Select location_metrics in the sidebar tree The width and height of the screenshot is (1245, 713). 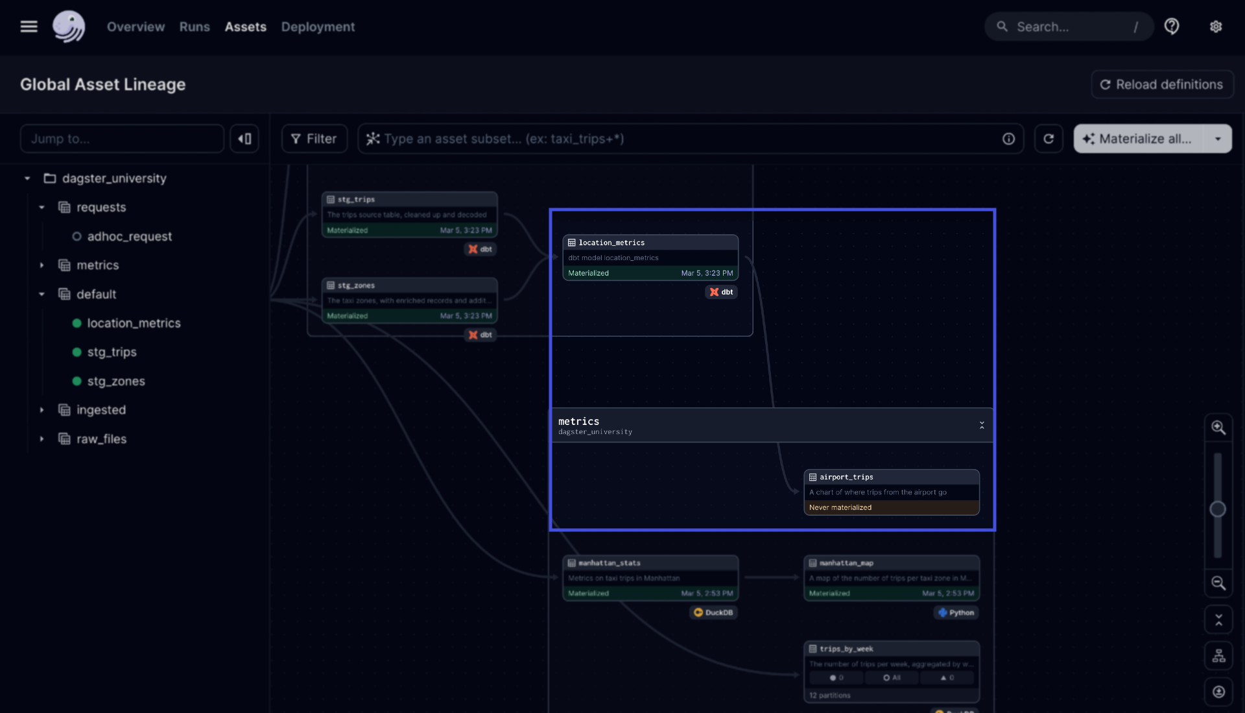[134, 323]
